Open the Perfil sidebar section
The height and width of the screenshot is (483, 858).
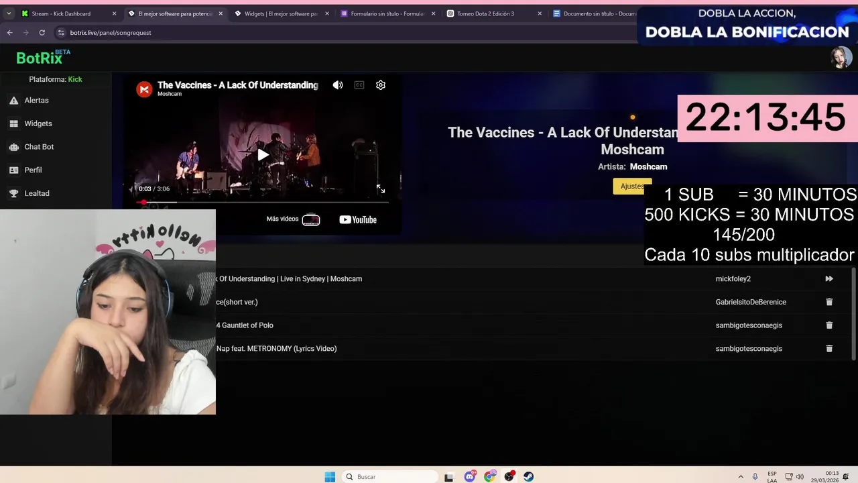pyautogui.click(x=33, y=170)
